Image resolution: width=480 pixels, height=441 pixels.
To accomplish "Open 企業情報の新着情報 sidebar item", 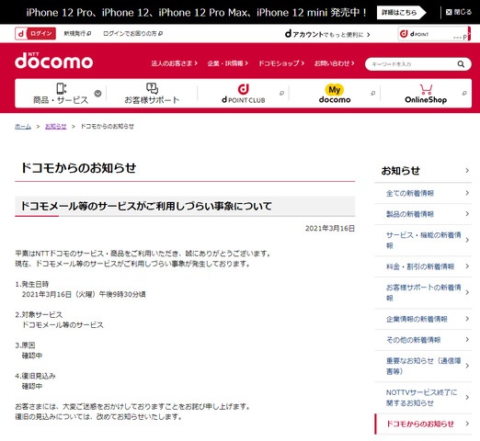I will [423, 319].
